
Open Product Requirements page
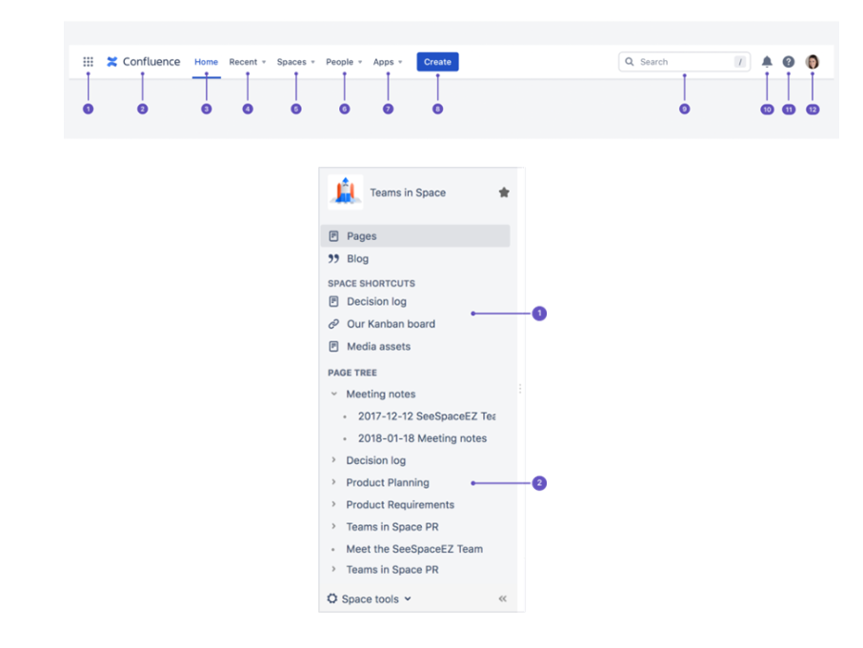click(x=400, y=505)
